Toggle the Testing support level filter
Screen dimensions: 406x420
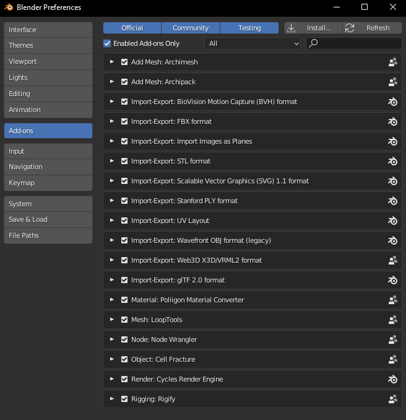click(249, 28)
